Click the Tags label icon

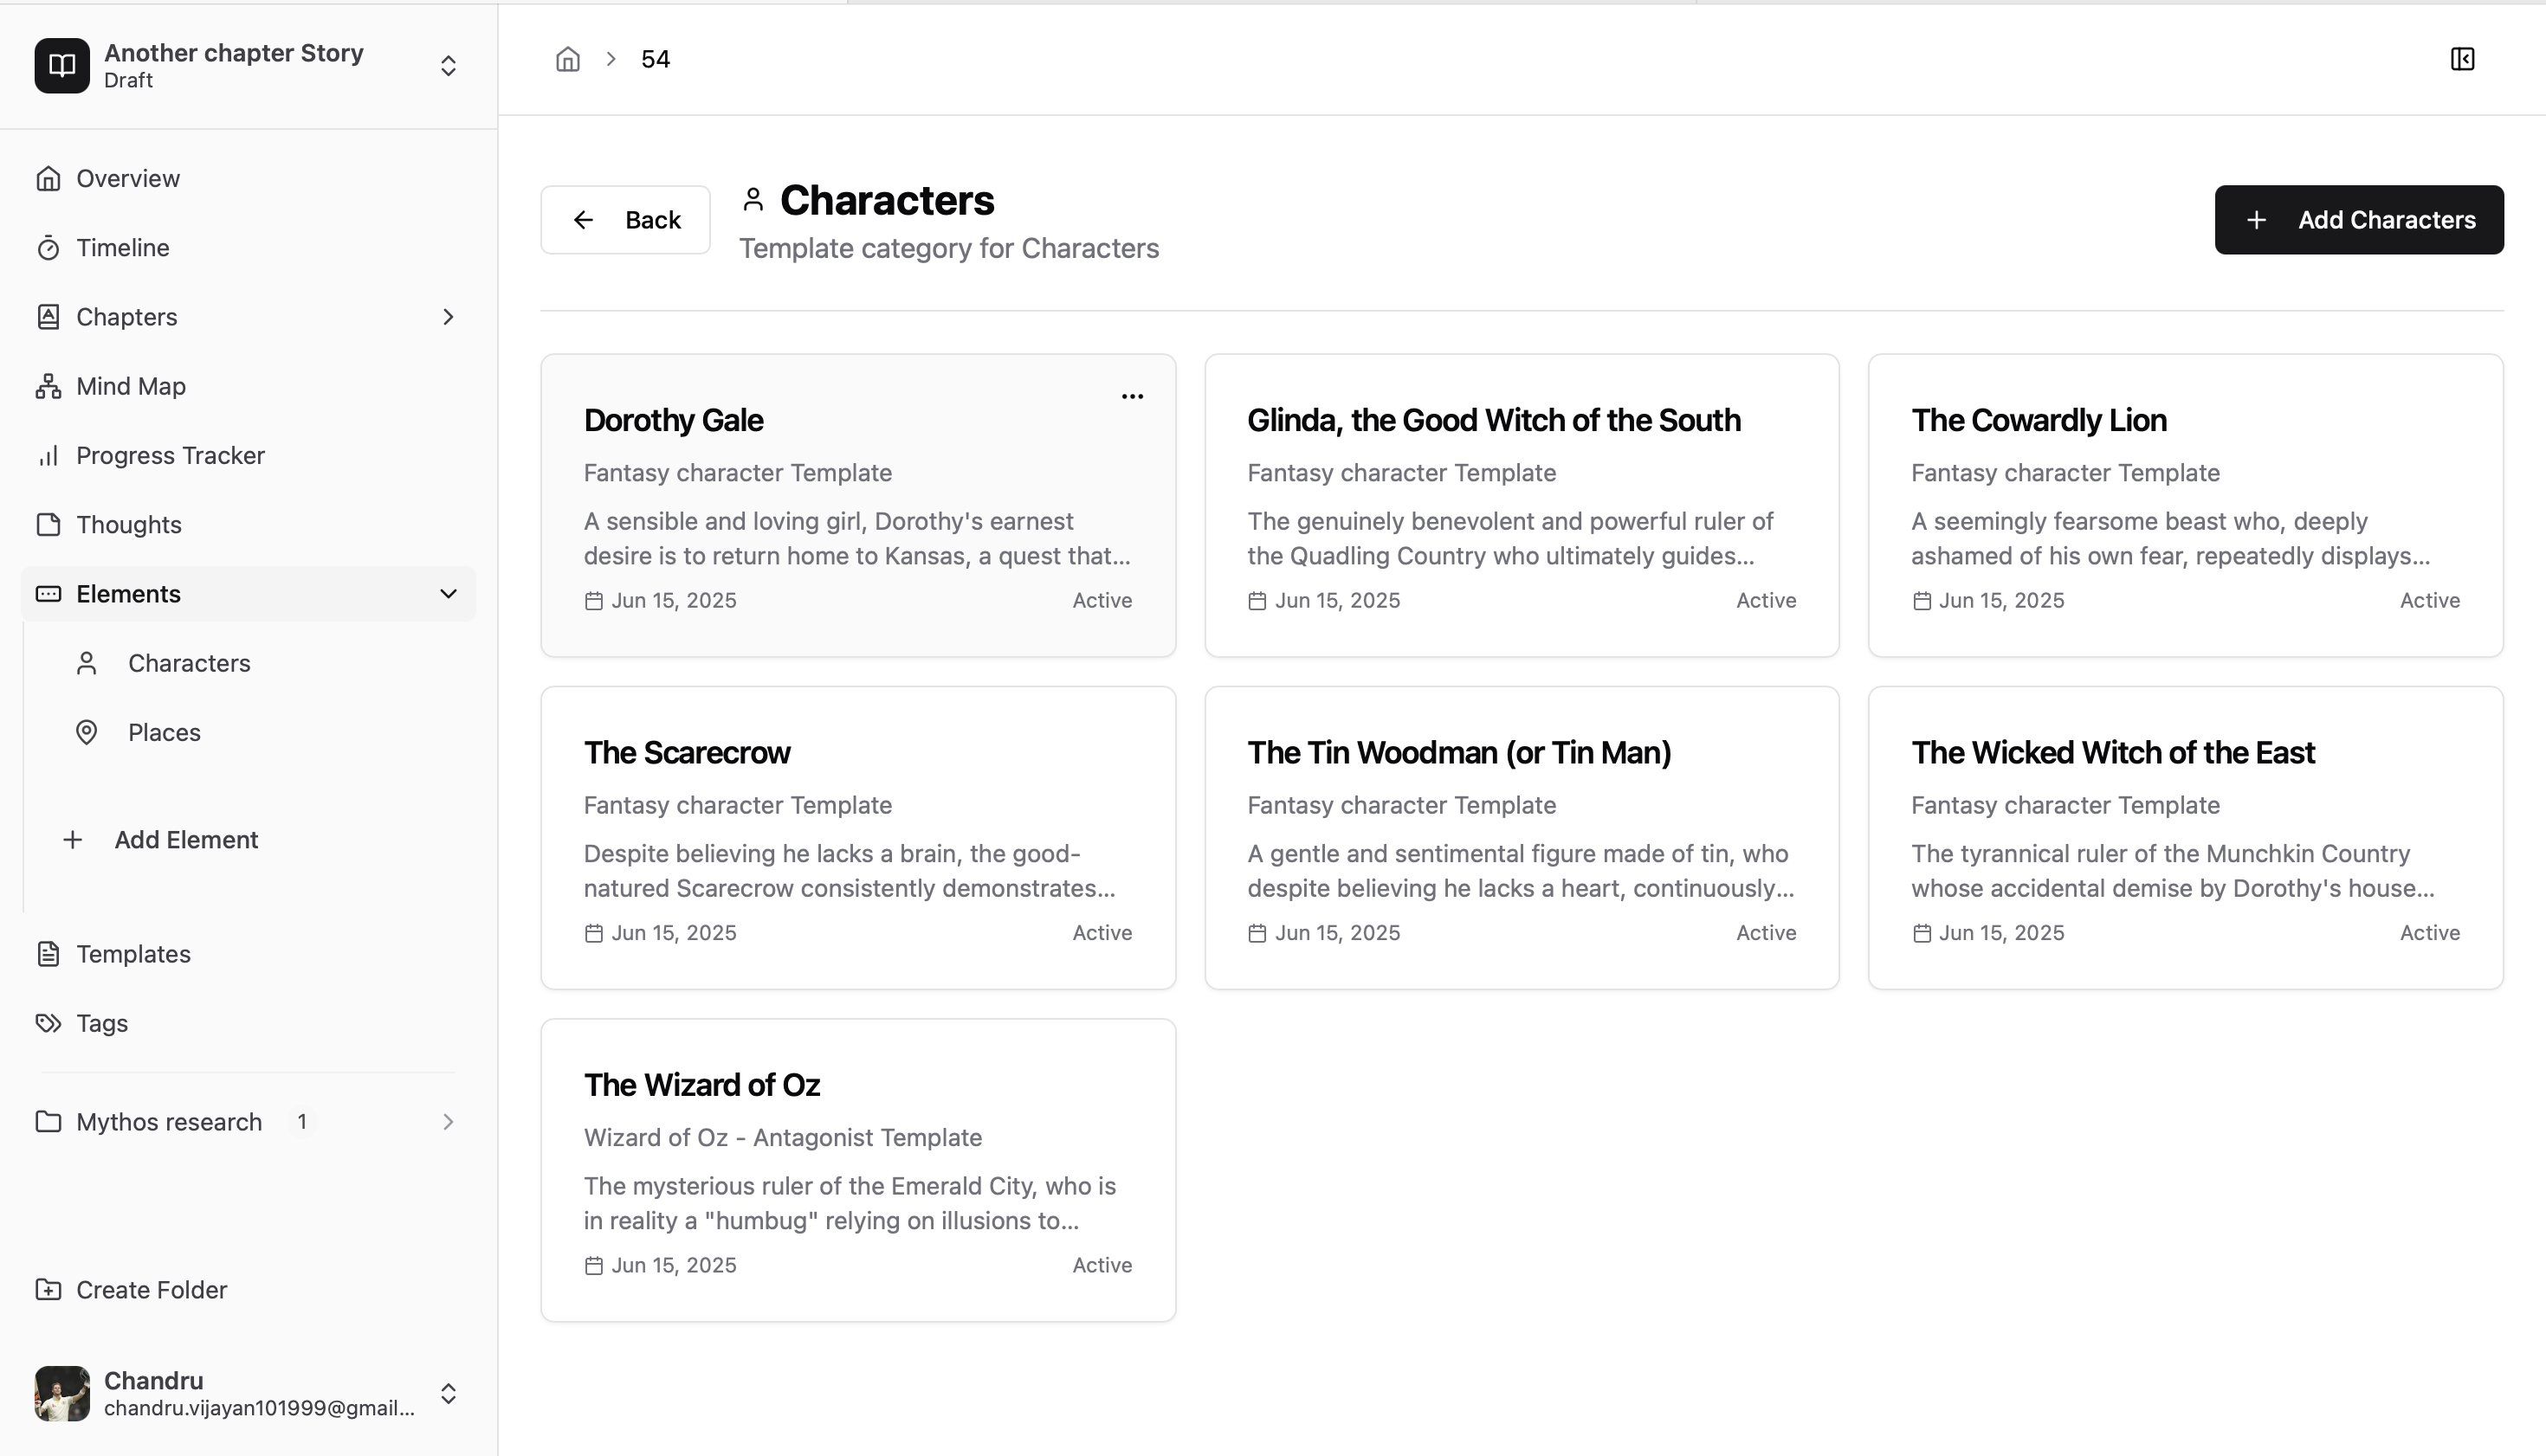coord(48,1023)
